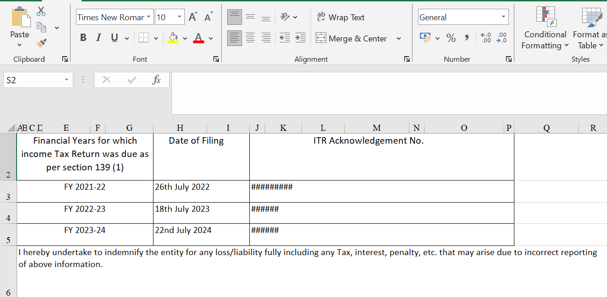
Task: Apply yellow Fill Color bucket
Action: pos(173,38)
